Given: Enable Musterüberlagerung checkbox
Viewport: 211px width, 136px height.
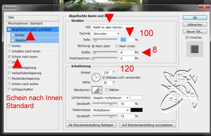Looking at the screenshot, I should (x=9, y=78).
